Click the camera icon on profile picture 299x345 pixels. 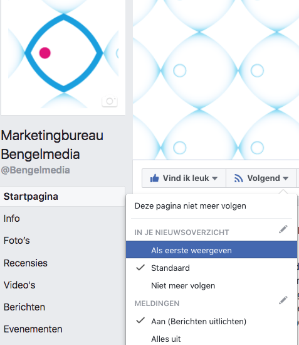tap(110, 101)
